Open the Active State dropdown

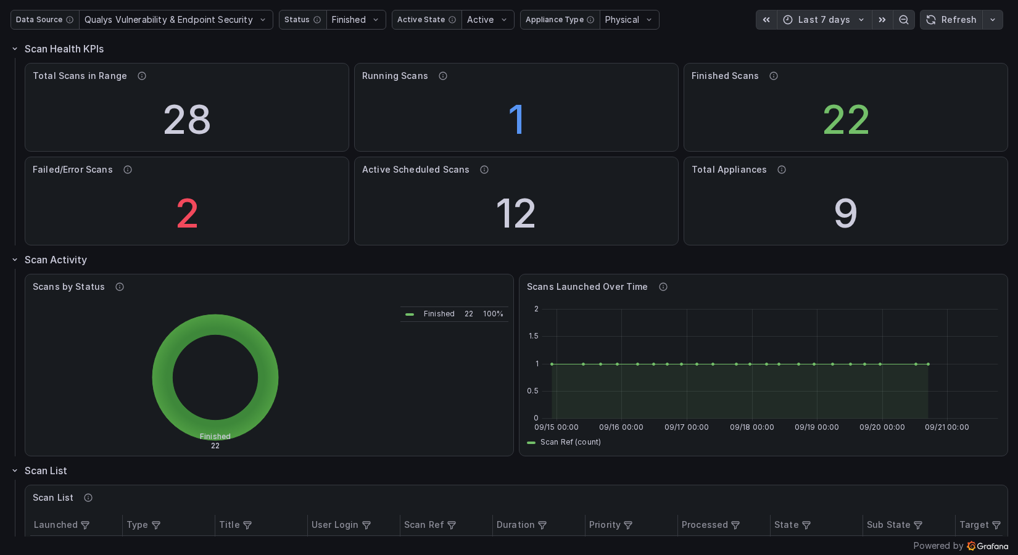point(487,20)
